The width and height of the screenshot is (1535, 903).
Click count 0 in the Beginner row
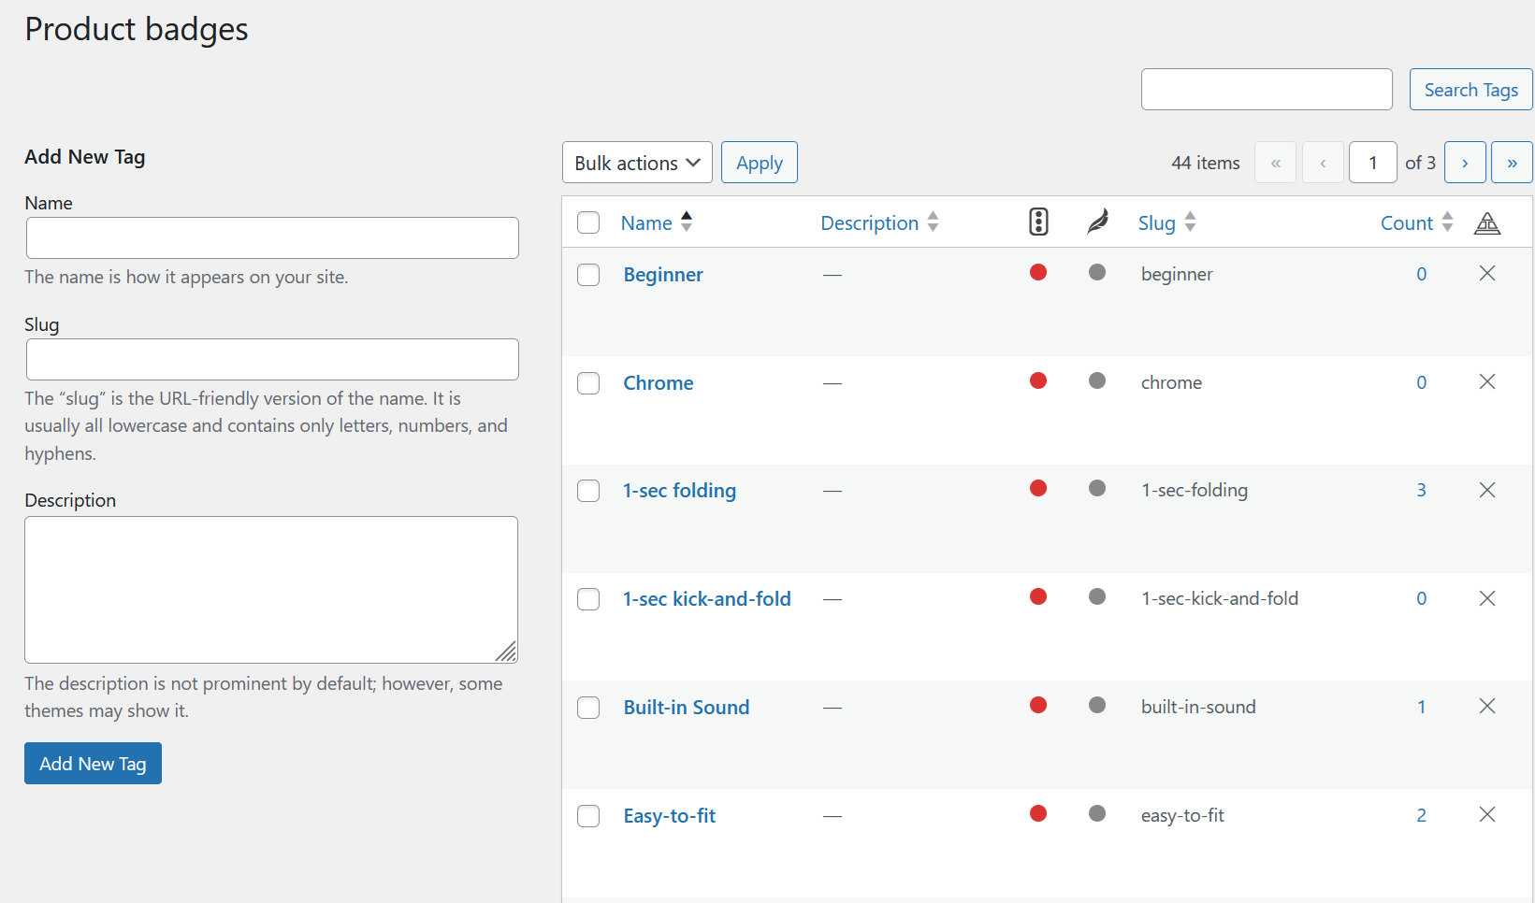coord(1421,274)
